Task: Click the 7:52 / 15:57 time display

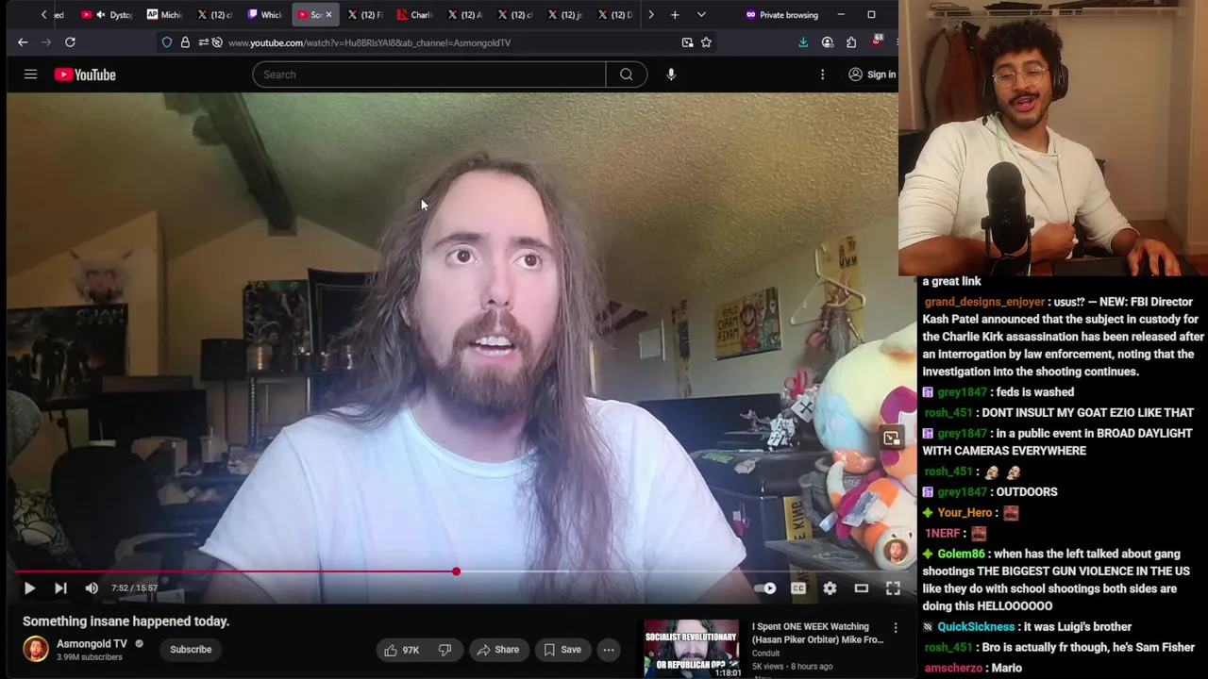Action: pyautogui.click(x=134, y=588)
